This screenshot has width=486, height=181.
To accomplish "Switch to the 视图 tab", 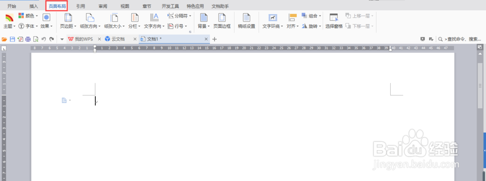I will pos(125,6).
